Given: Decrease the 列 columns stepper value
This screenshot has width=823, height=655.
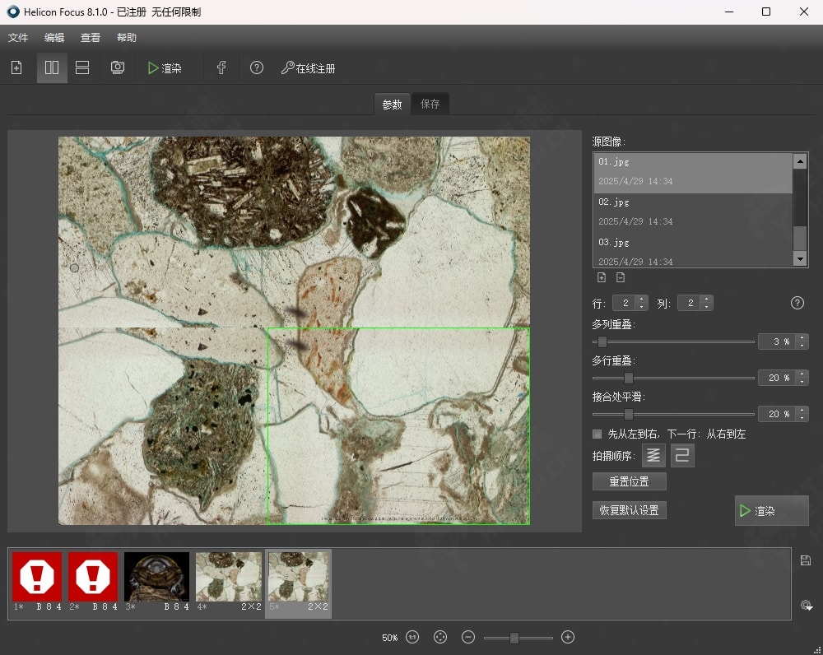Looking at the screenshot, I should coord(706,307).
